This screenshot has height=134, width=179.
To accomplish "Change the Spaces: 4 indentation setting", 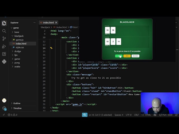I will click(119, 115).
